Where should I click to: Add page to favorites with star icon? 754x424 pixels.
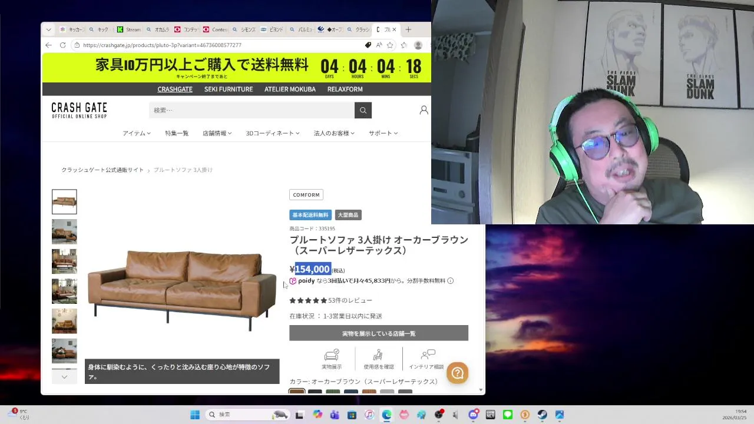pos(390,45)
